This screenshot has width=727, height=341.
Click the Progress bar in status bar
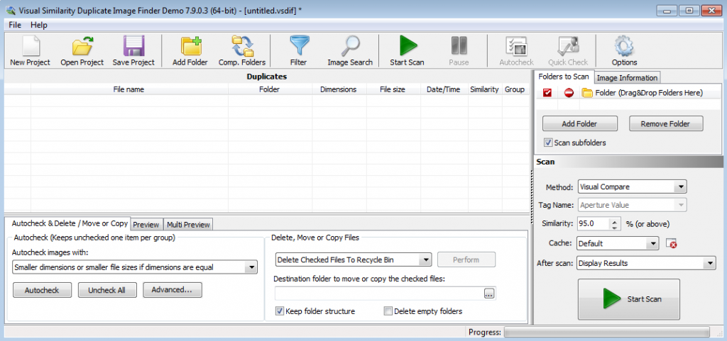point(607,332)
